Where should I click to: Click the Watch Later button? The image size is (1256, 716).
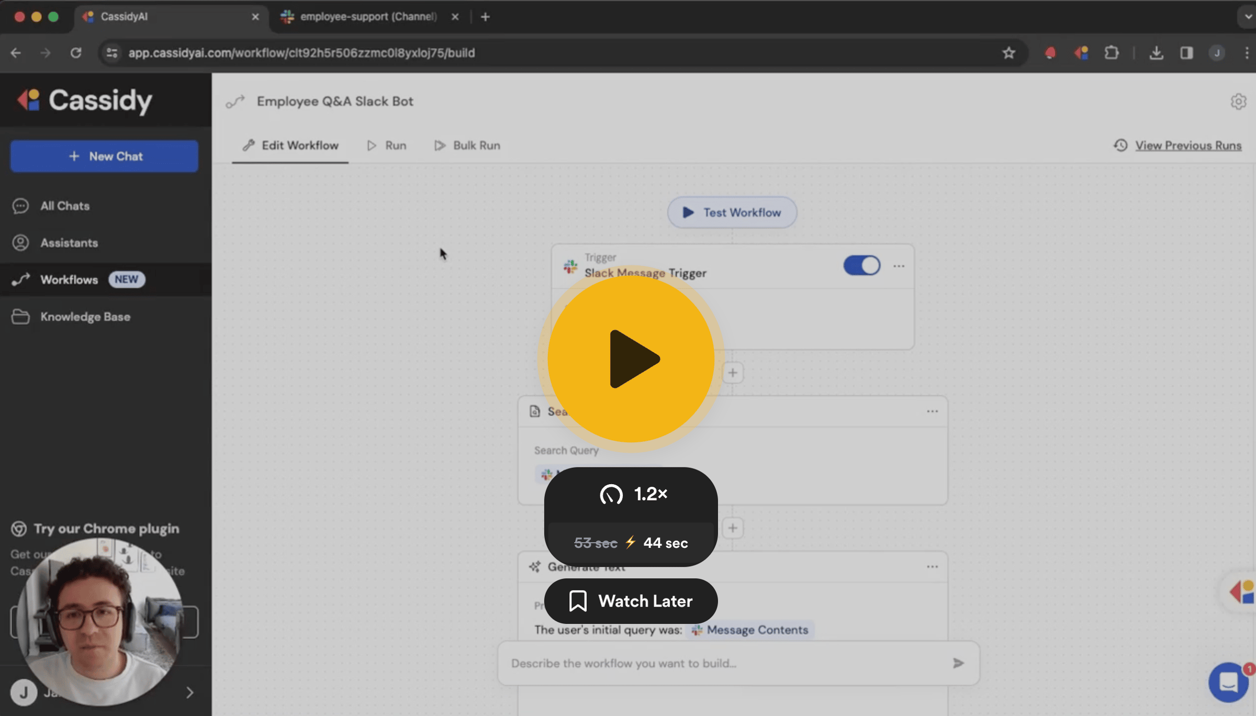631,601
